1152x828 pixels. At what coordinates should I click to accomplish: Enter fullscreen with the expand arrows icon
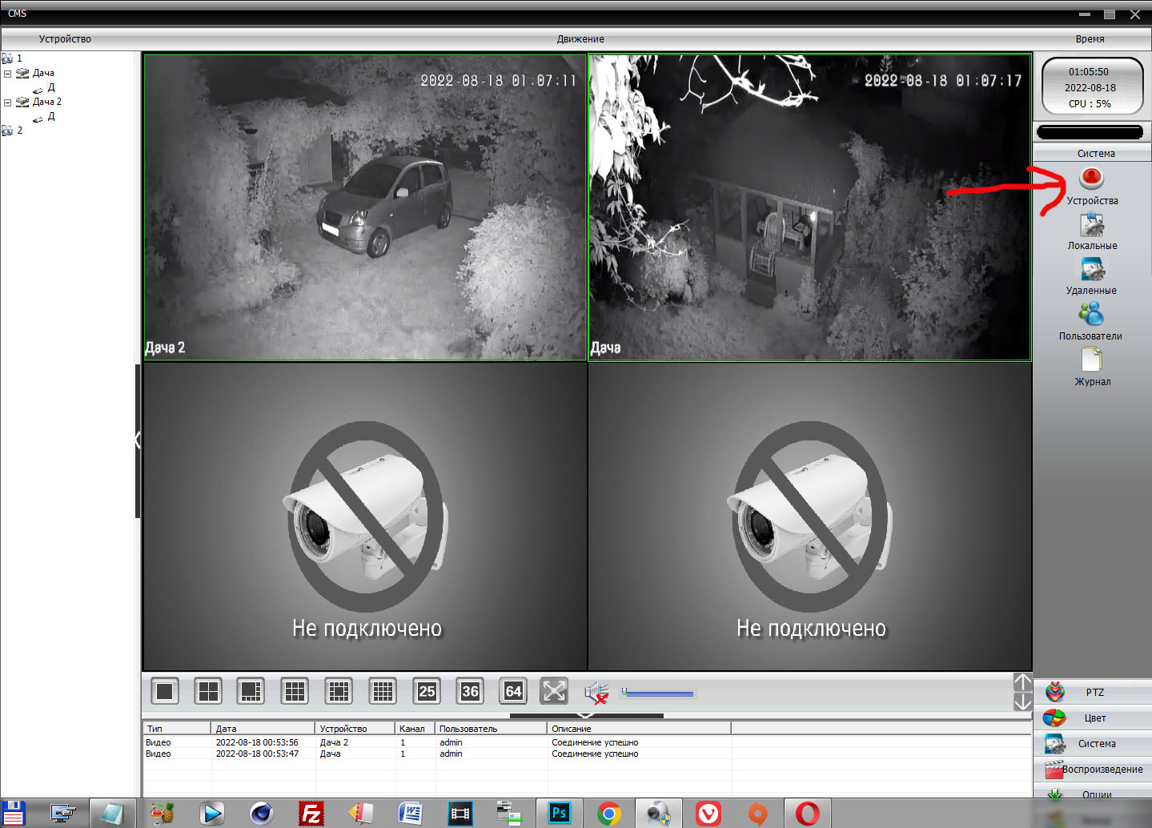554,691
